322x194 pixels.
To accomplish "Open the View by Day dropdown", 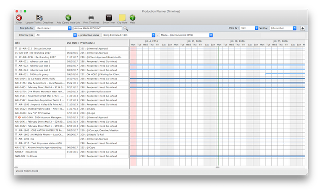I will coord(249,28).
